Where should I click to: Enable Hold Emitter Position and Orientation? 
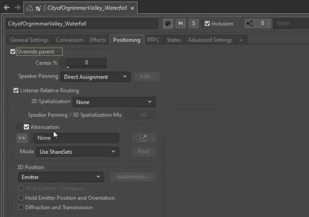[21, 198]
